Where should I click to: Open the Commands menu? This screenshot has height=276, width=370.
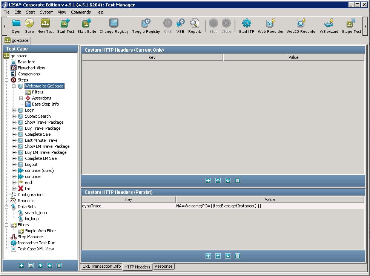coord(81,12)
